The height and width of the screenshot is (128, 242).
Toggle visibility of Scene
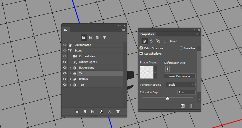[65, 51]
